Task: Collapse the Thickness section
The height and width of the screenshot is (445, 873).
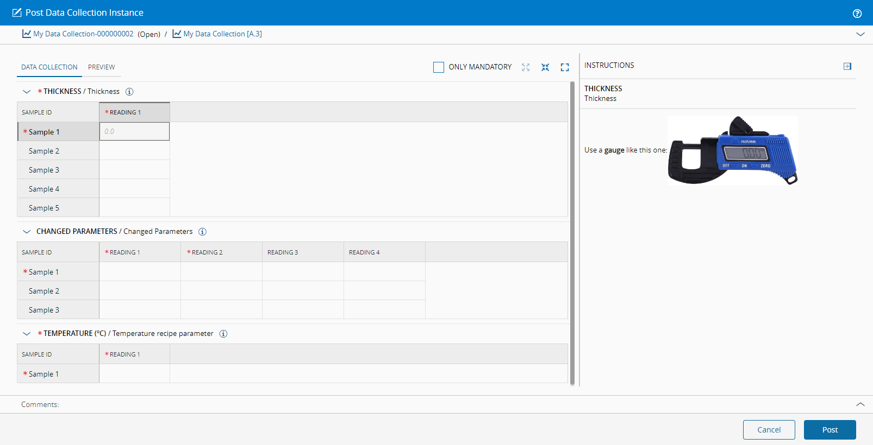Action: [x=27, y=92]
